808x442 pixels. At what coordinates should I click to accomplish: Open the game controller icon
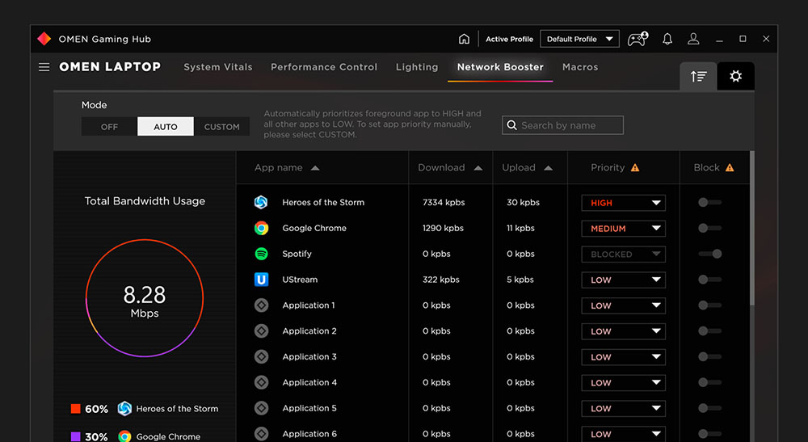coord(638,39)
